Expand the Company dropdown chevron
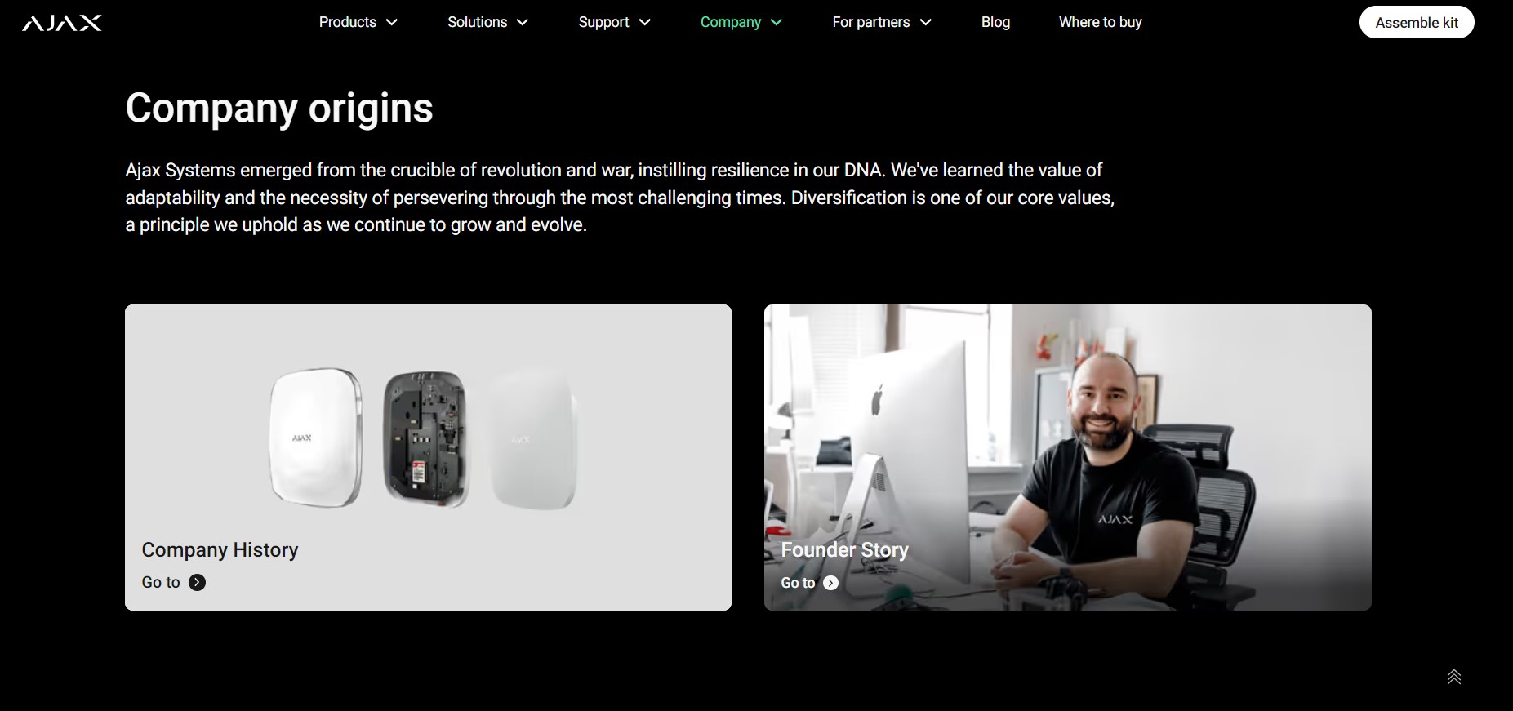The height and width of the screenshot is (711, 1513). tap(777, 23)
